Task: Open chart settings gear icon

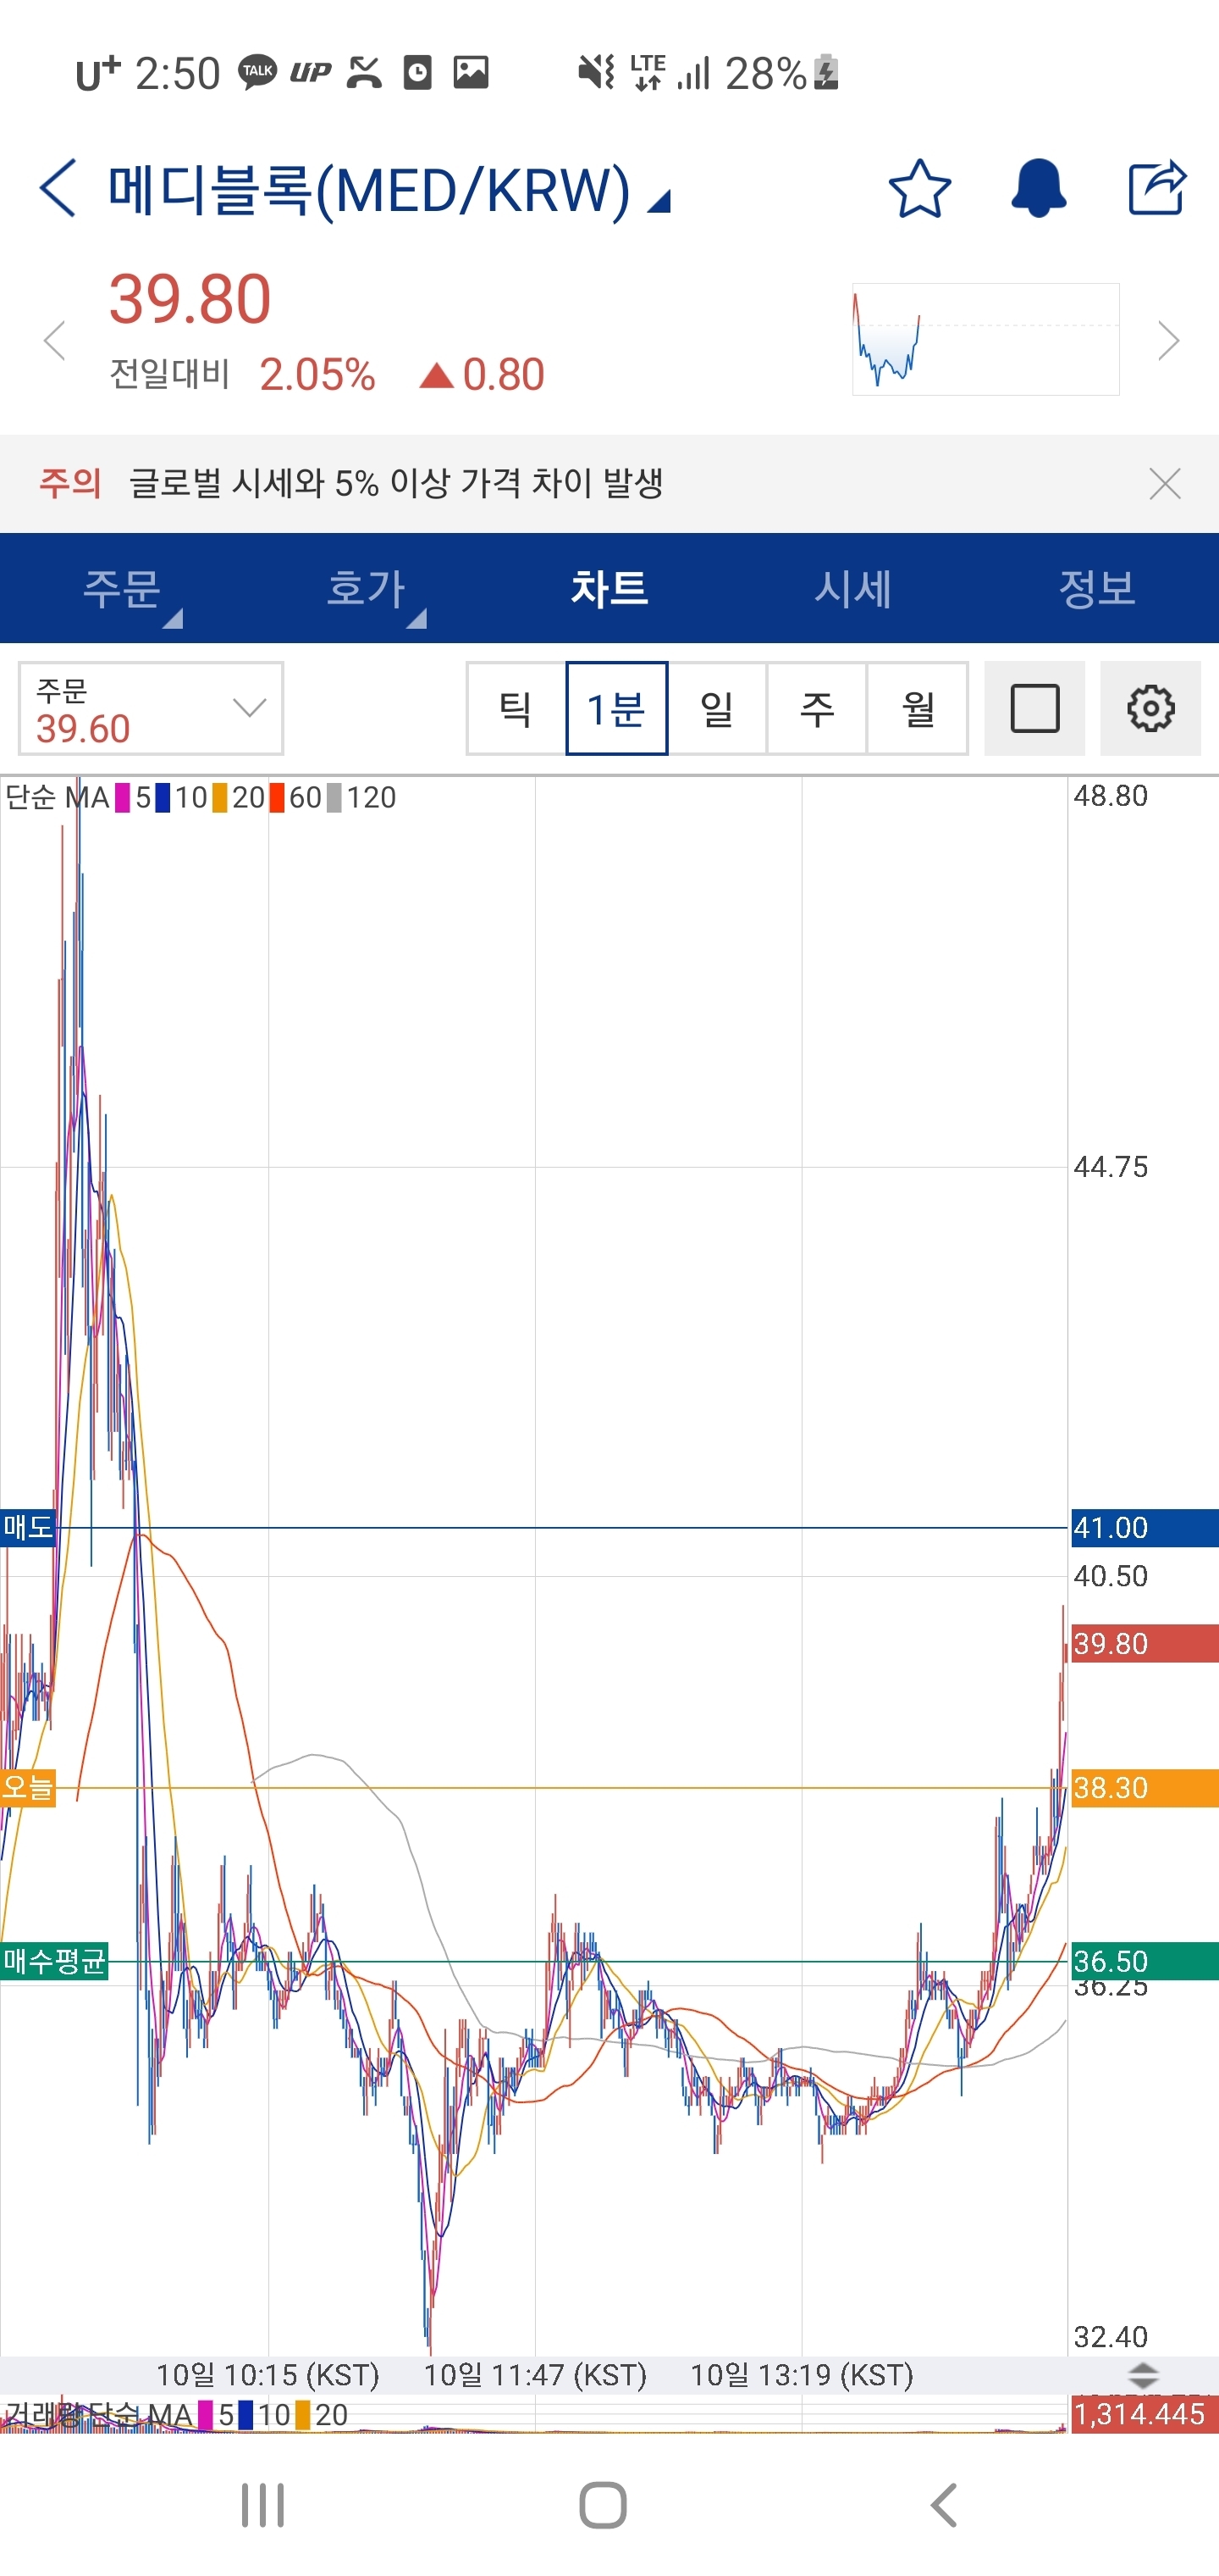Action: [1150, 709]
